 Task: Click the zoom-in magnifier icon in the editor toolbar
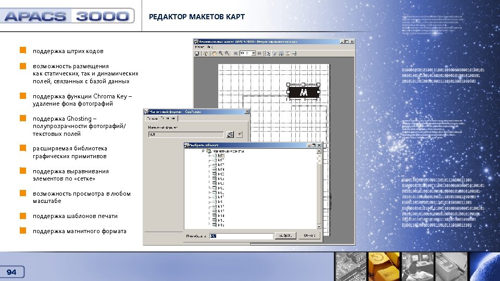(x=221, y=54)
